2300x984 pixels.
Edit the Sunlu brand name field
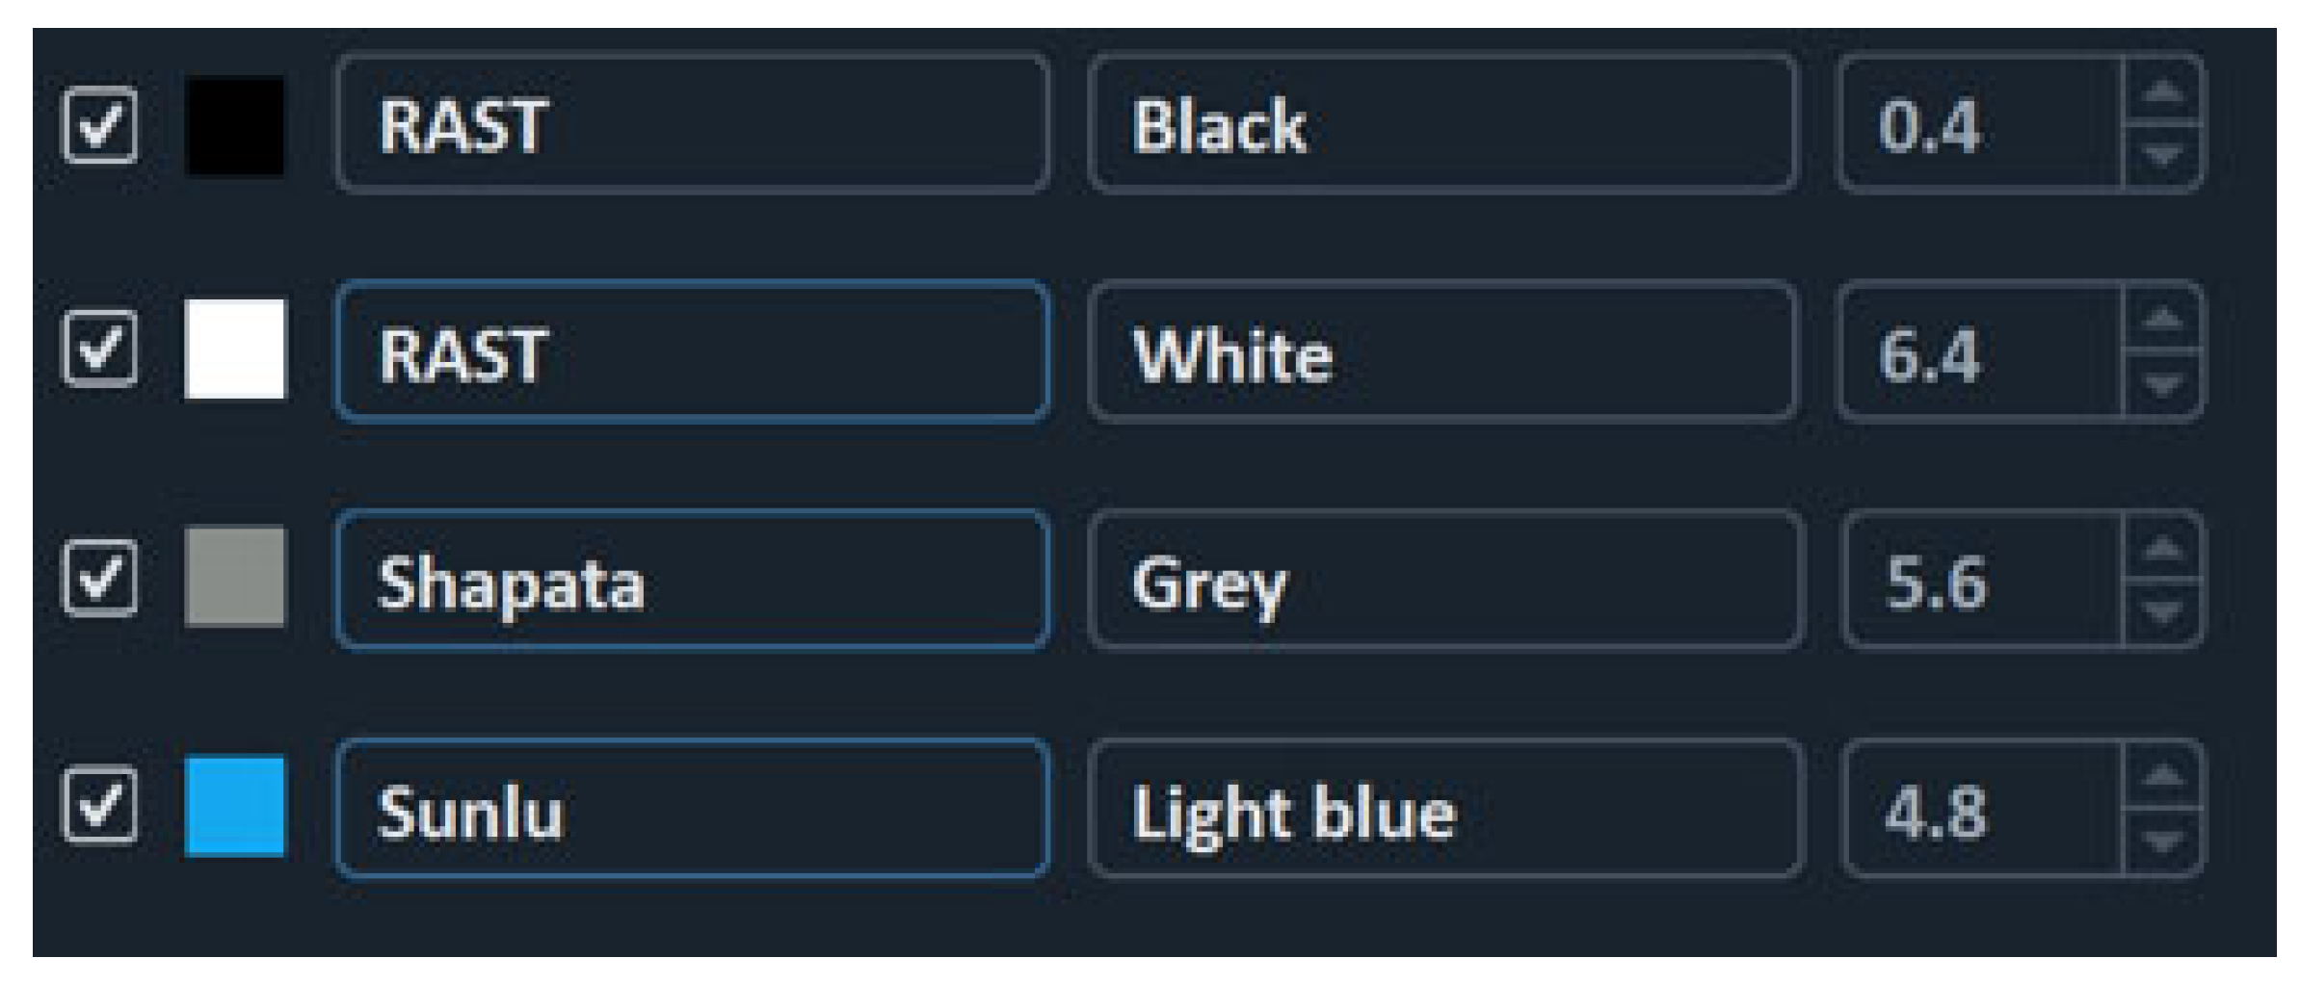692,809
